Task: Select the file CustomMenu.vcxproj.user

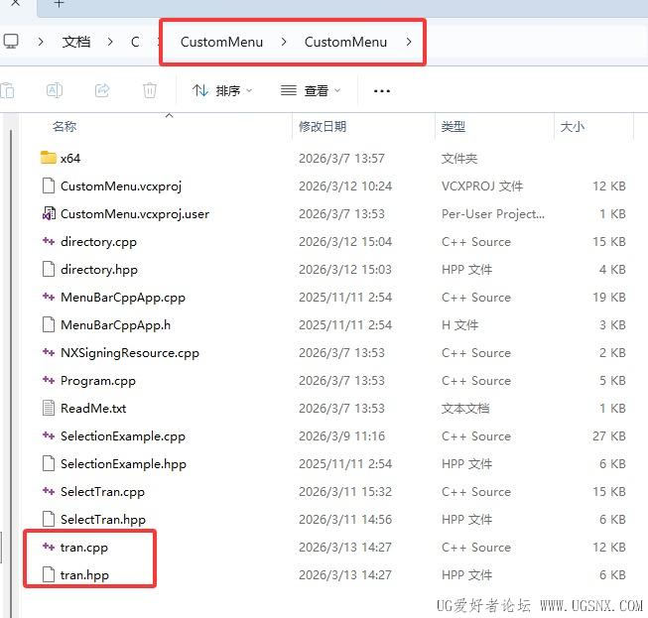Action: [x=135, y=214]
